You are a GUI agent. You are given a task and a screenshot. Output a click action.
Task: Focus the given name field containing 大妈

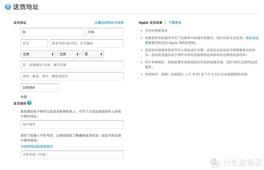point(105,32)
